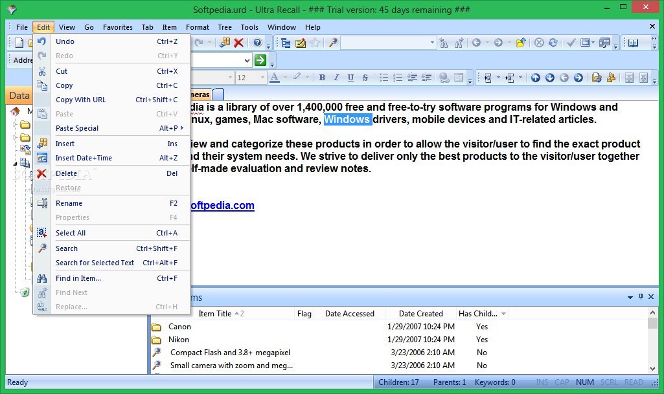Image resolution: width=664 pixels, height=394 pixels.
Task: Click the insert table toolbar icon
Action: point(459,78)
